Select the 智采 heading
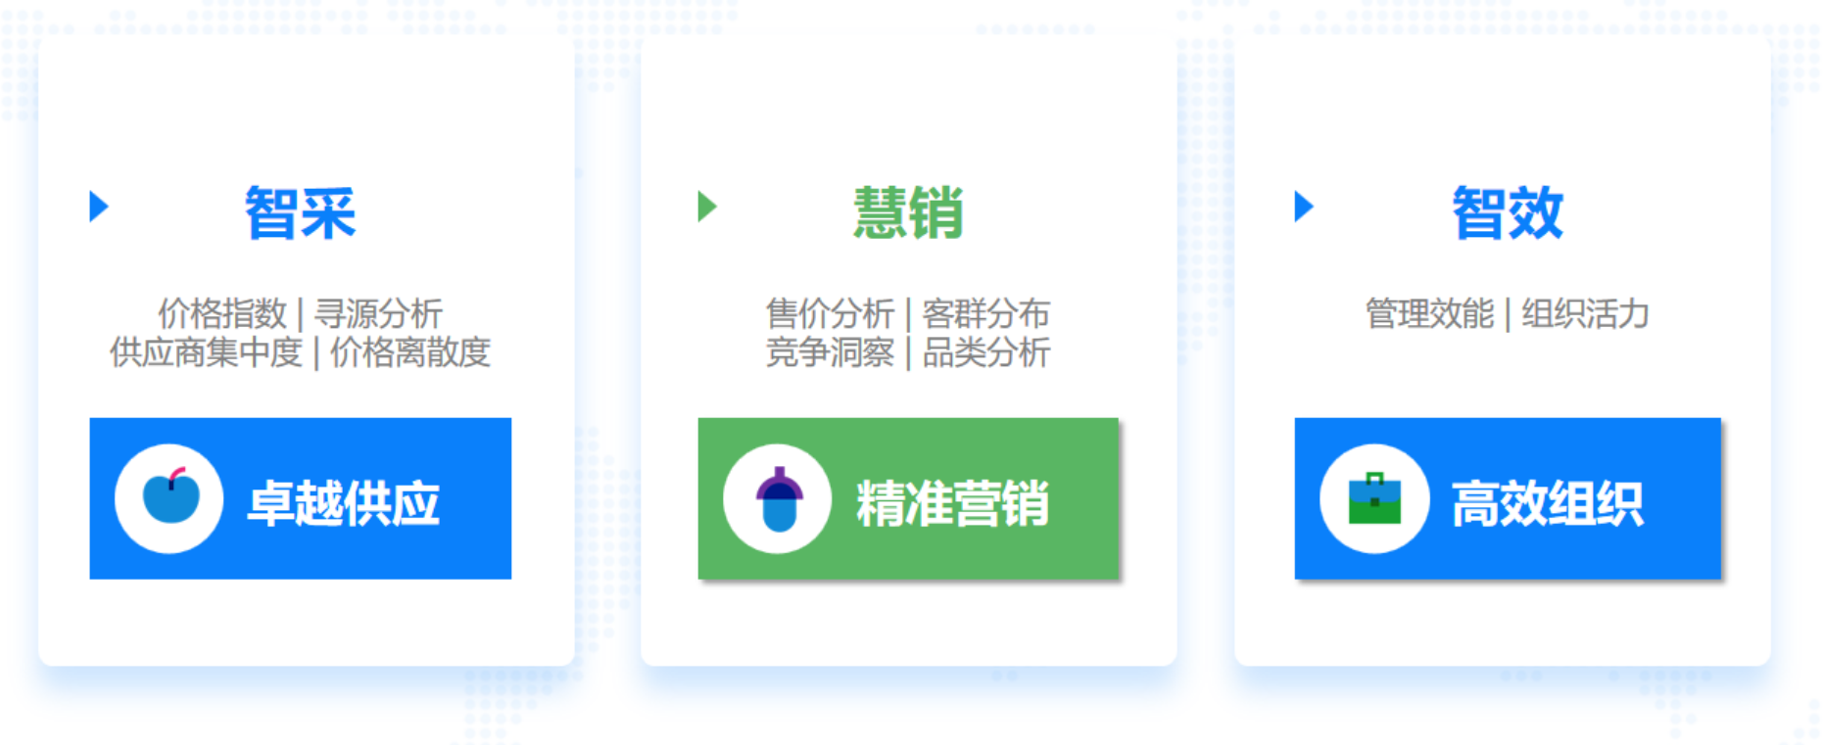This screenshot has height=745, width=1823. pyautogui.click(x=301, y=212)
